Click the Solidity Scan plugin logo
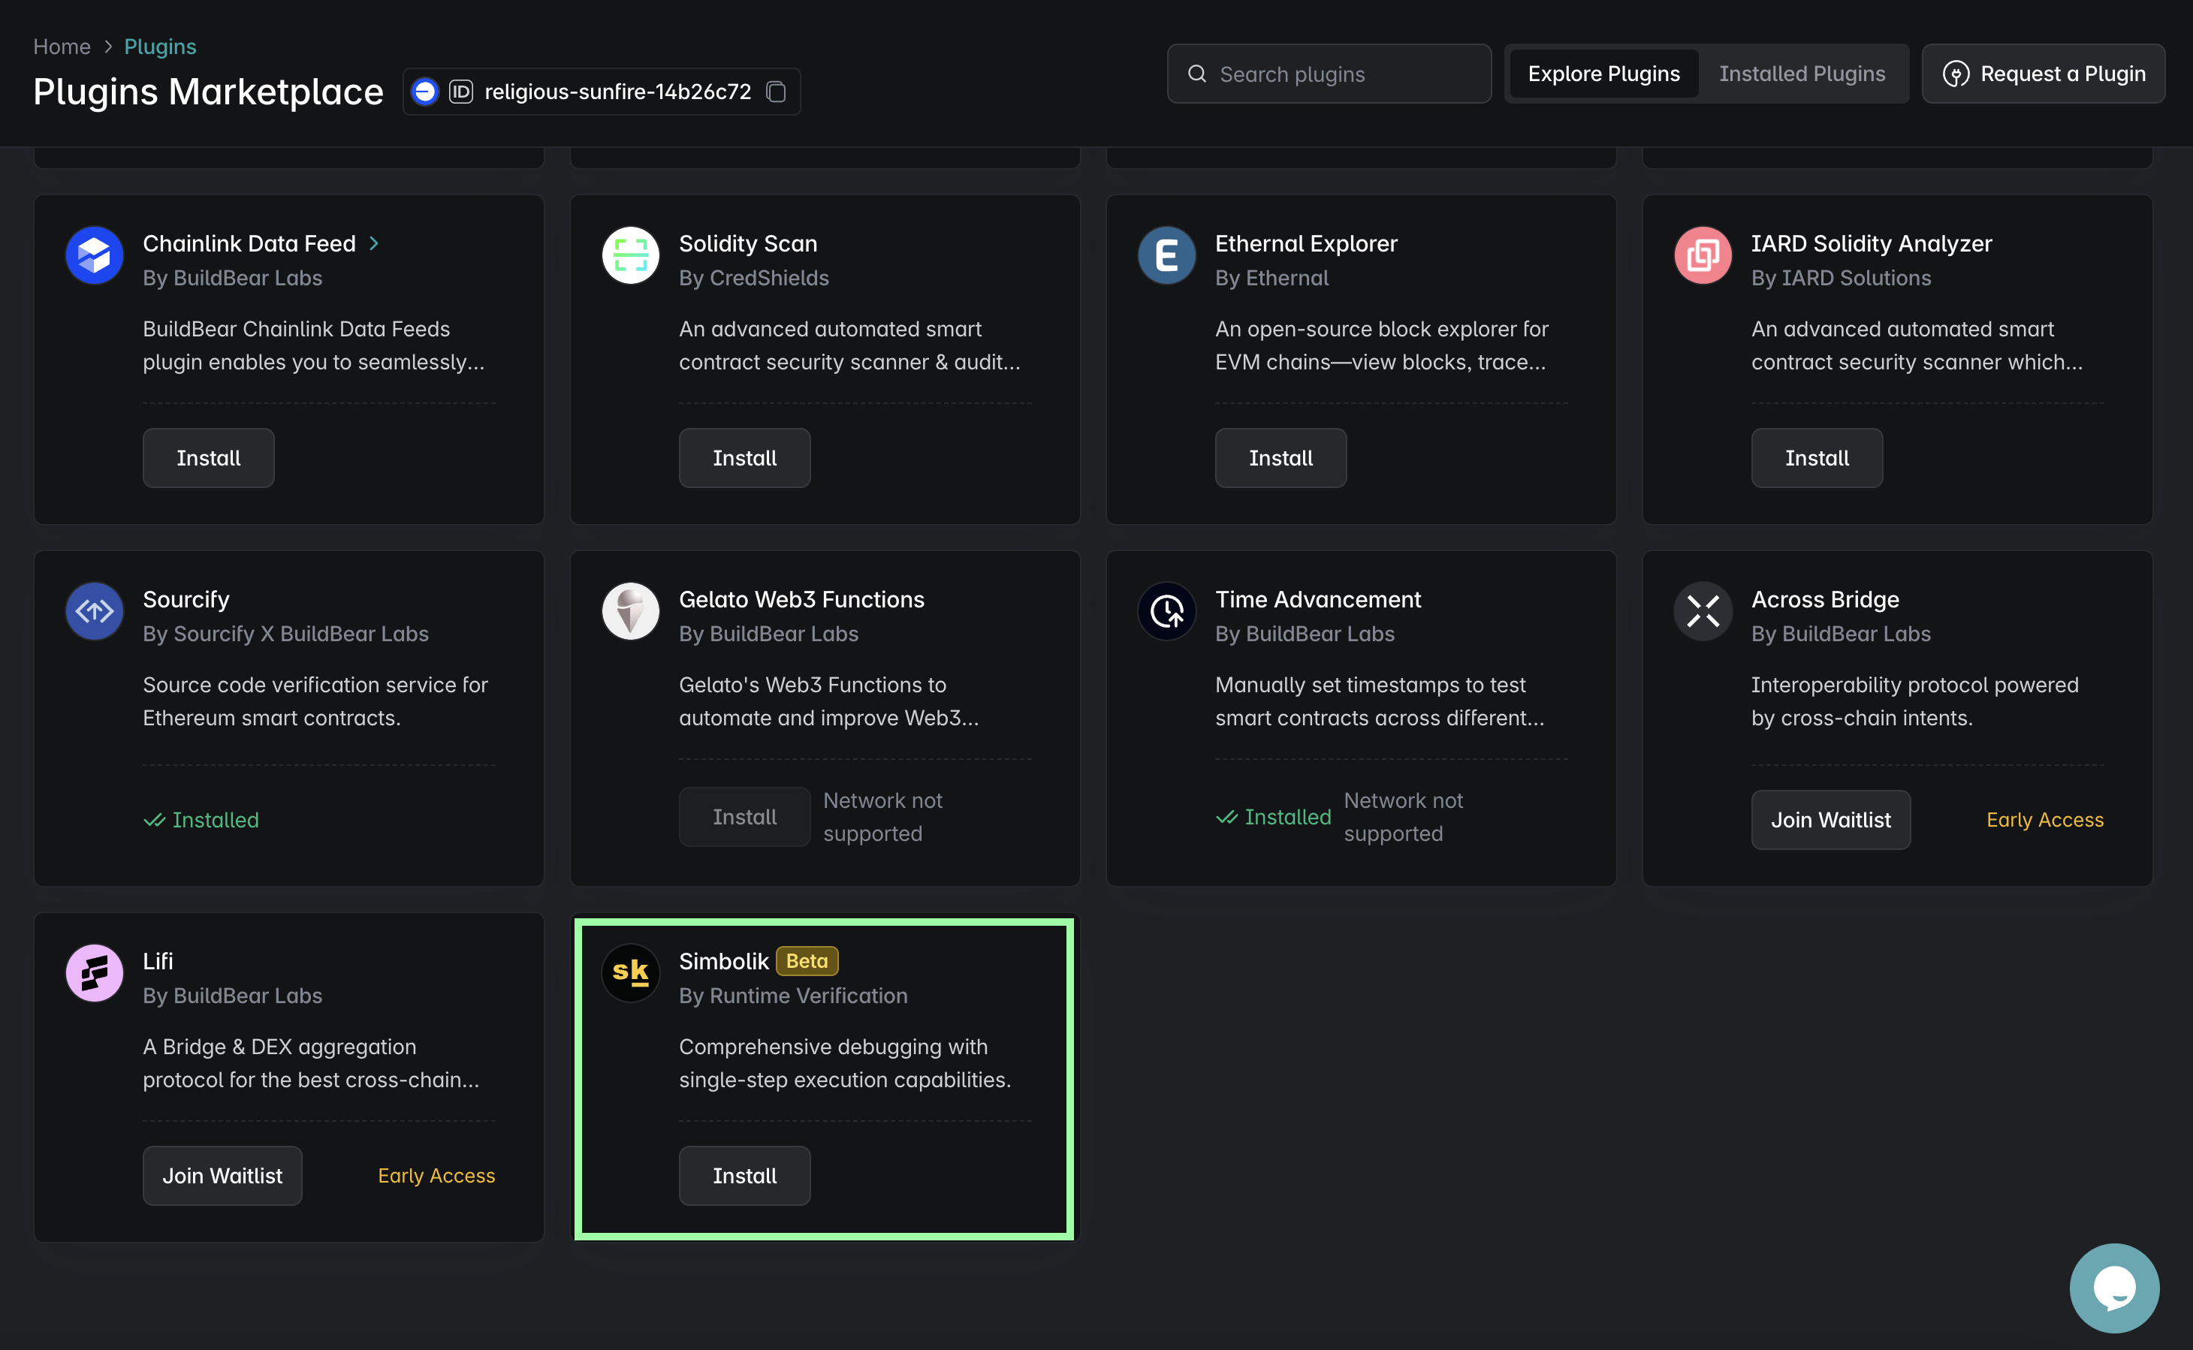The image size is (2193, 1350). pyautogui.click(x=630, y=255)
